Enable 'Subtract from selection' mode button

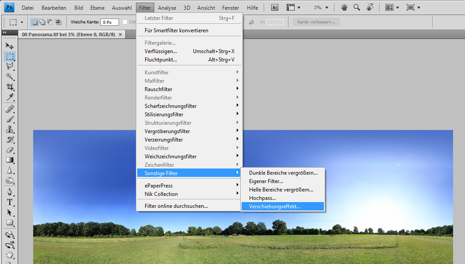[50, 22]
